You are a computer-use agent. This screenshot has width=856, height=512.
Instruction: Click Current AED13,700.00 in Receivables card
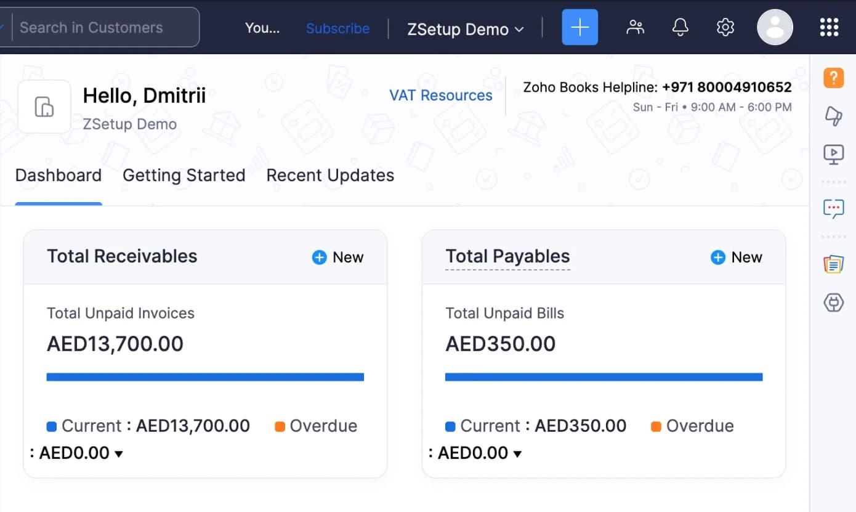coord(148,426)
